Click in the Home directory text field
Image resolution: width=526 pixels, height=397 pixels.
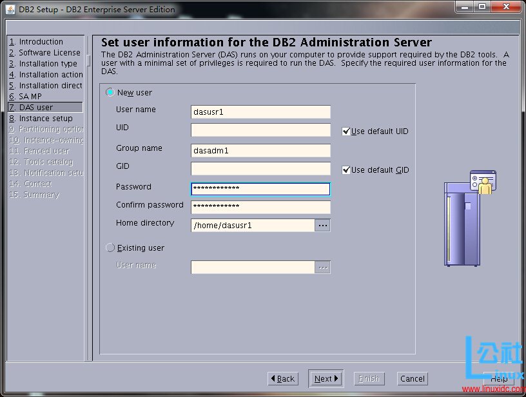pos(253,226)
